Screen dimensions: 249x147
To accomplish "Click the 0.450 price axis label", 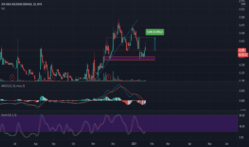I will click(242, 33).
